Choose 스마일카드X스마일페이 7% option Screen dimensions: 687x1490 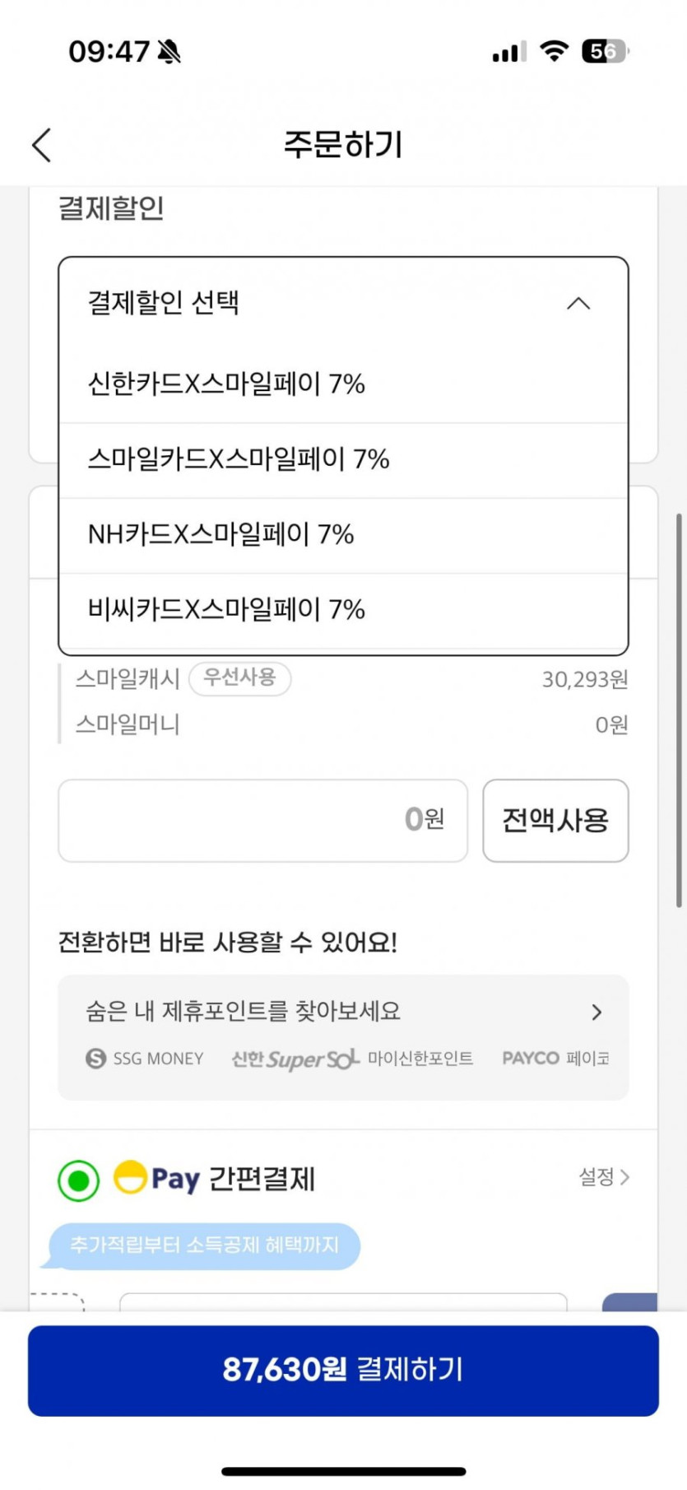pyautogui.click(x=239, y=459)
